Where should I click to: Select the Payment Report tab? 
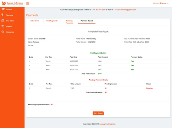pos(87,21)
